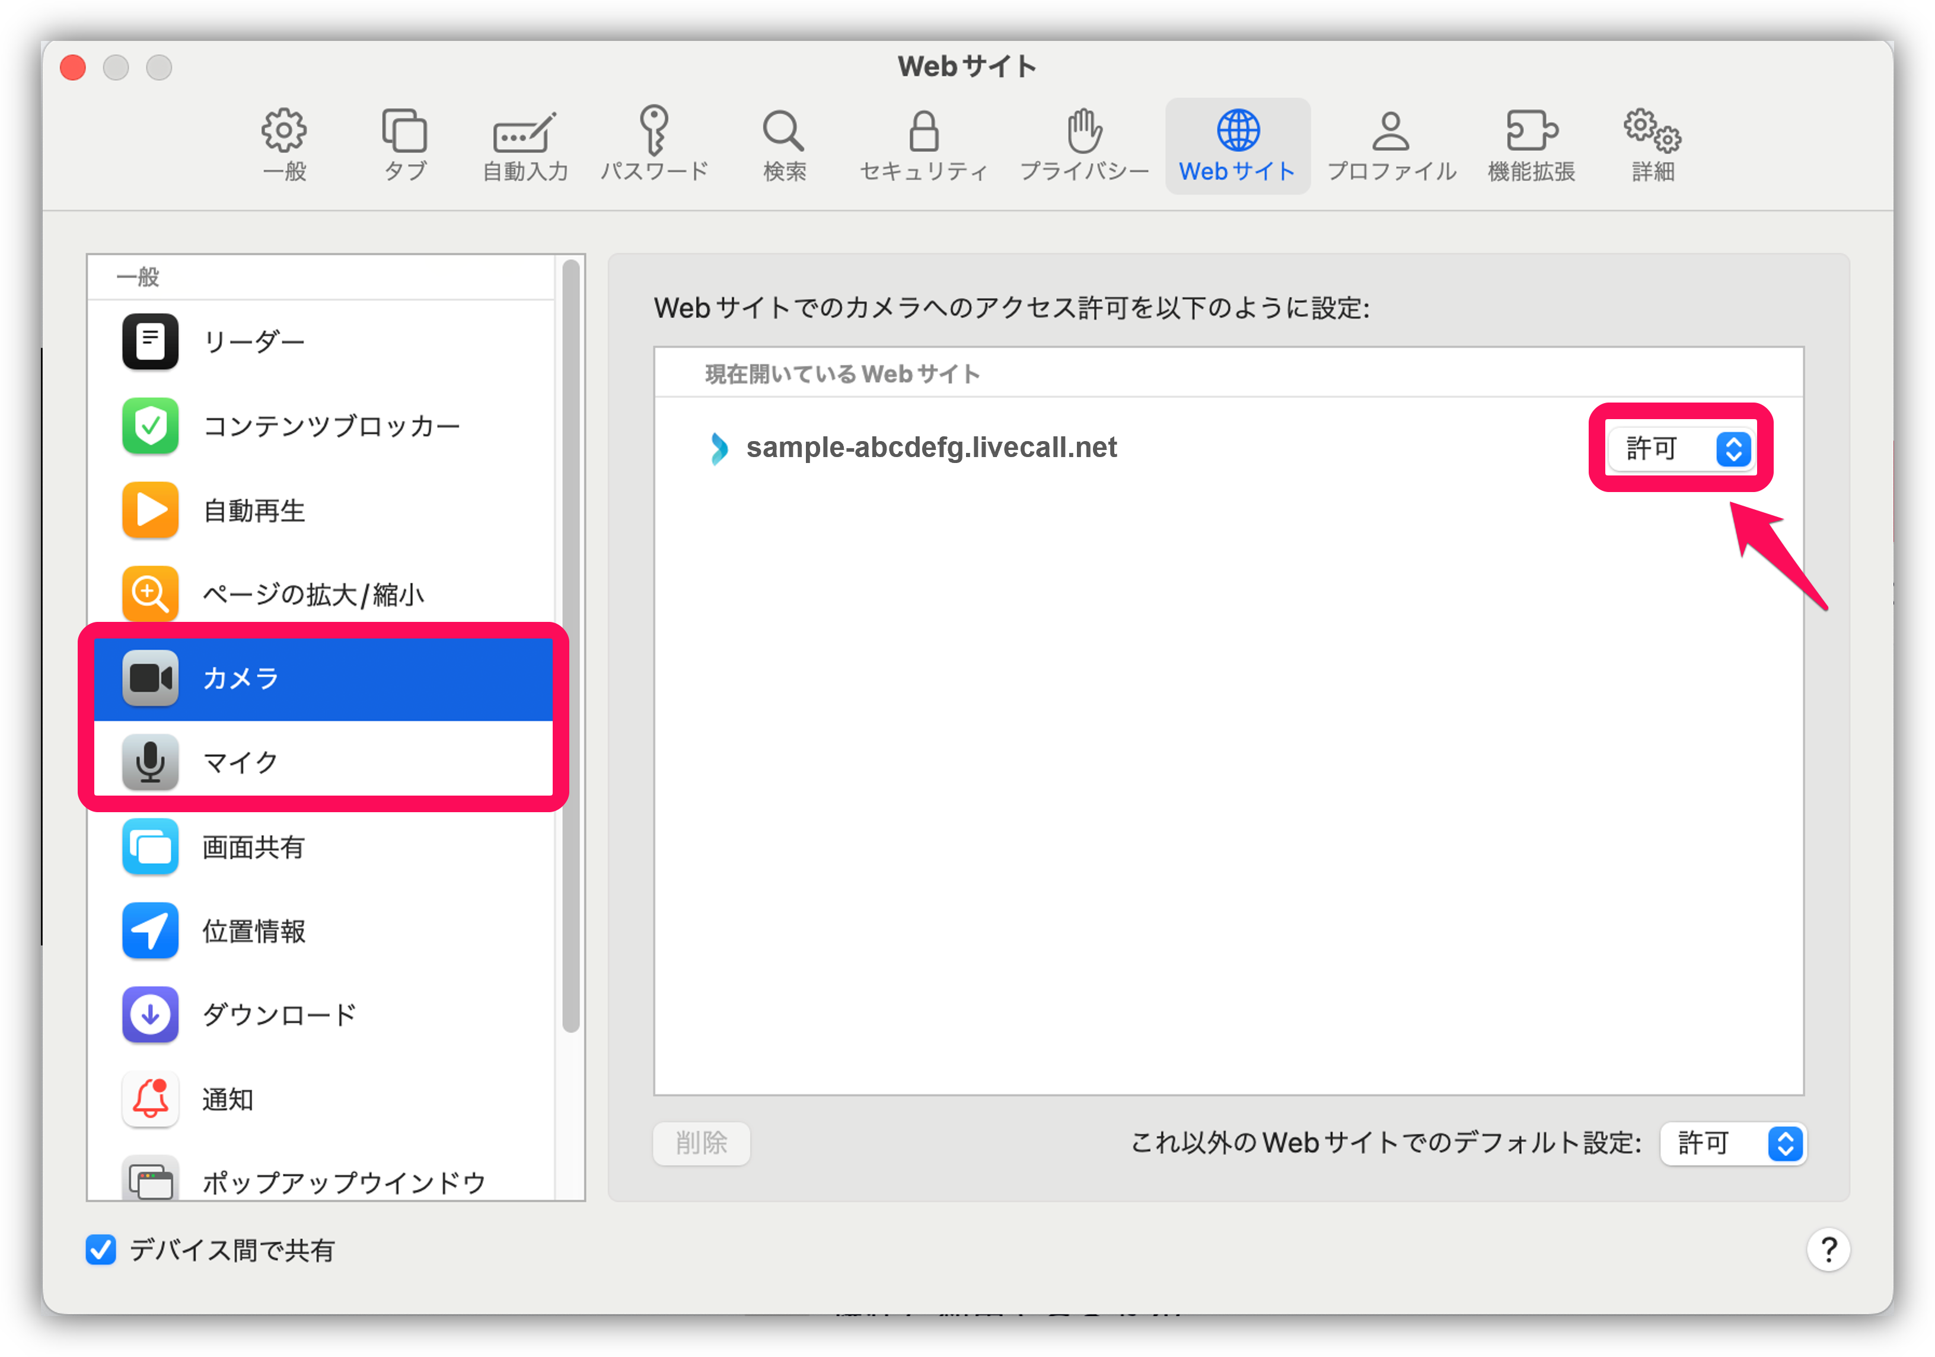Viewport: 1935px width, 1357px height.
Task: Toggle the デバイス間で共有 checkbox
Action: point(100,1250)
